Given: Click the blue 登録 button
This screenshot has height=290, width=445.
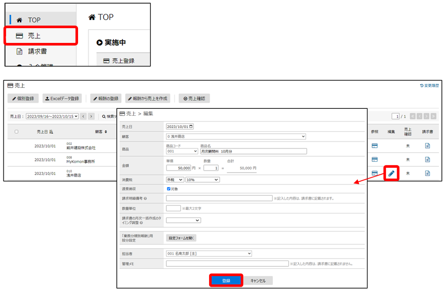Looking at the screenshot, I should coord(226,280).
